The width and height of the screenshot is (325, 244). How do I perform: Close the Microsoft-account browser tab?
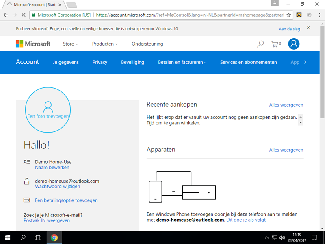60,4
